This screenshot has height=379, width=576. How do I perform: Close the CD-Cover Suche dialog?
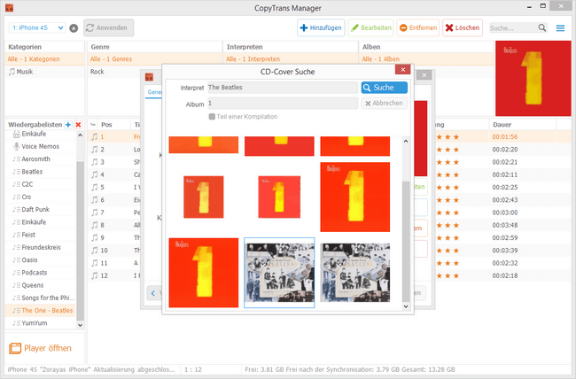[x=403, y=69]
